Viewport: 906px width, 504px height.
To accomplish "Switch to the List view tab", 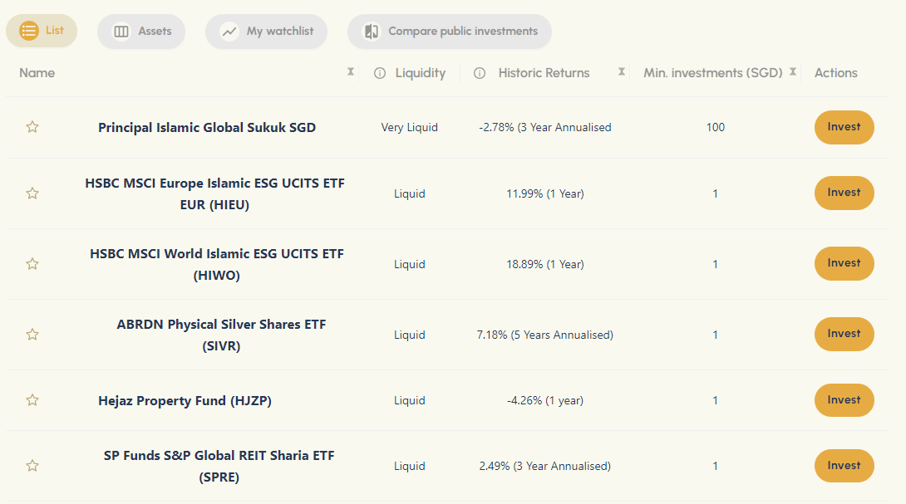I will pyautogui.click(x=42, y=32).
